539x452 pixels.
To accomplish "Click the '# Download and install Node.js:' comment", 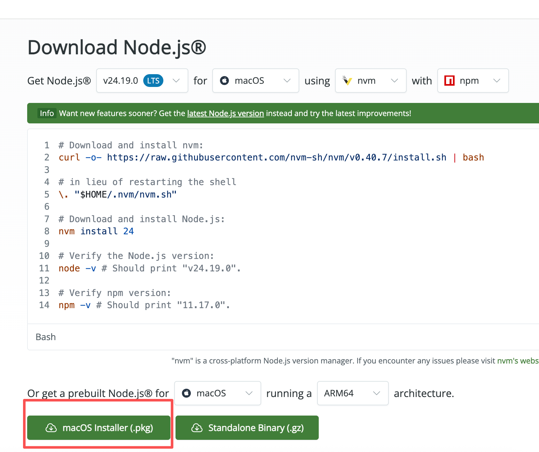I will click(142, 219).
